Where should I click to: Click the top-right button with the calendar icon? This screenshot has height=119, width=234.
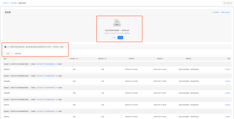click(228, 3)
